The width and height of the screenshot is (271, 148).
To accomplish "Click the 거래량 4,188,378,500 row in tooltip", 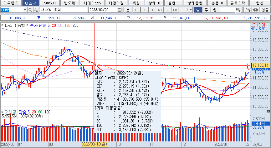I will pyautogui.click(x=127, y=99).
